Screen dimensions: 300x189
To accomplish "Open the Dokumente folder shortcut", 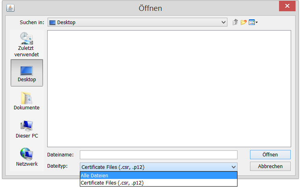I will [27, 101].
